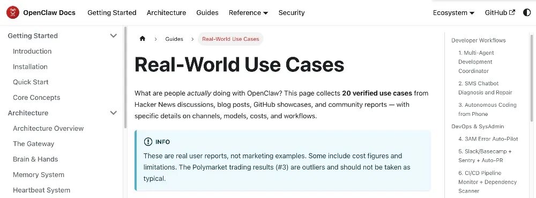
Task: Collapse the Architecture sidebar section chevron
Action: coord(114,113)
